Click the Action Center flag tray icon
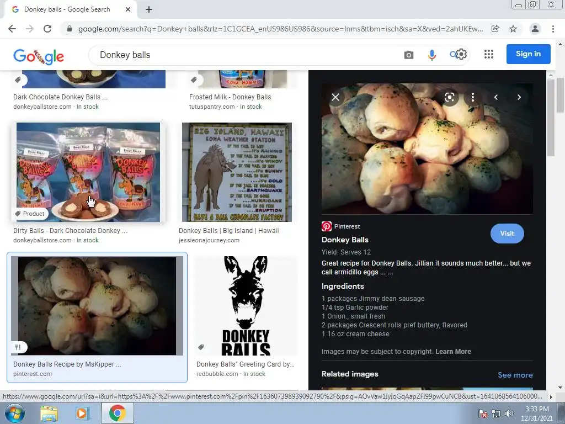This screenshot has width=565, height=424. (x=483, y=414)
